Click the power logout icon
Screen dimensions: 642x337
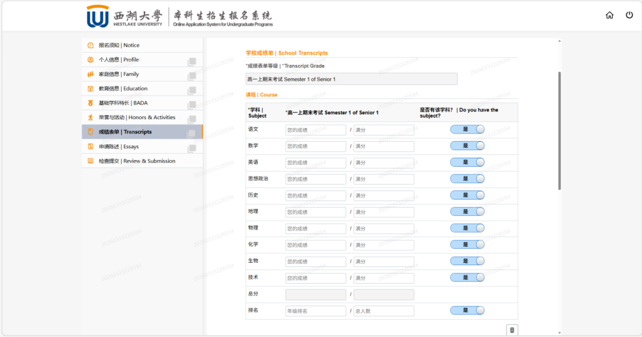[629, 15]
